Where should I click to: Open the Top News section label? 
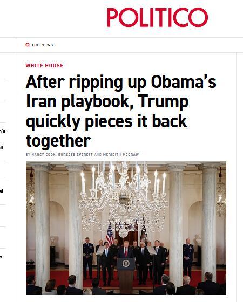pyautogui.click(x=42, y=45)
